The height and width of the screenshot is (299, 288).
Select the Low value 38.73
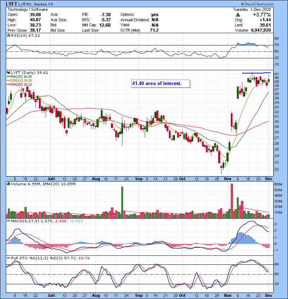pyautogui.click(x=35, y=25)
